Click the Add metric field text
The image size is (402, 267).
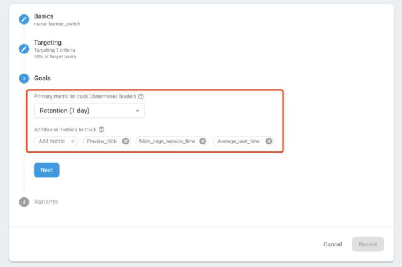52,141
